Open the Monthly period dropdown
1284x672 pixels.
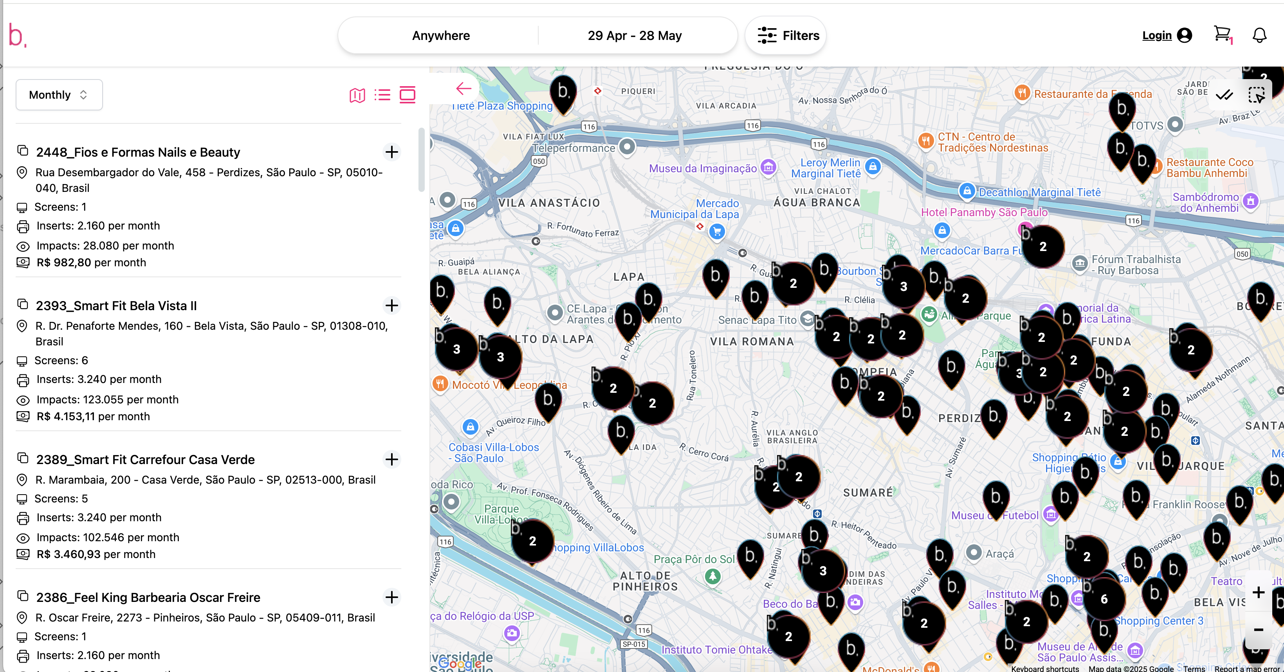59,95
